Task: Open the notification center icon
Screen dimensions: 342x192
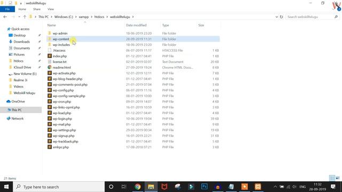Action: (333, 187)
